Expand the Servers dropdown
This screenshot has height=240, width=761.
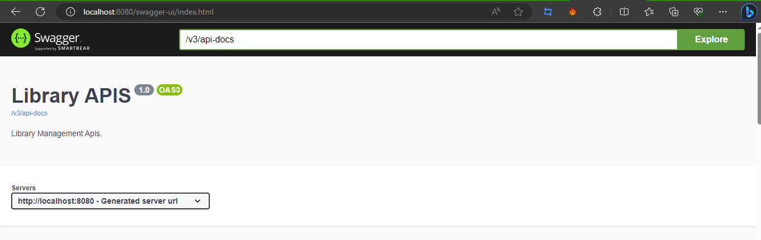[x=110, y=201]
